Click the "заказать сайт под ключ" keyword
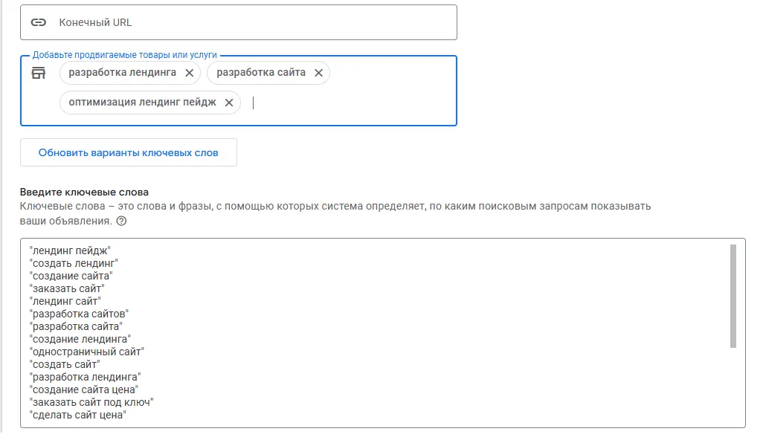This screenshot has width=763, height=443. click(91, 402)
